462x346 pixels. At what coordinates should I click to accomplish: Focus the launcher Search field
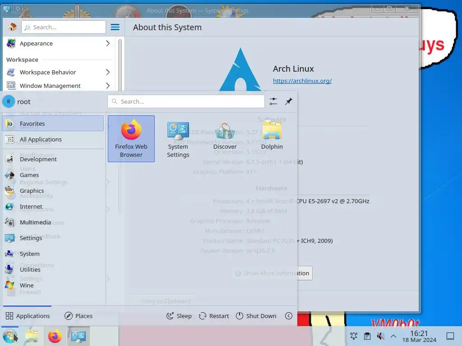pyautogui.click(x=186, y=101)
